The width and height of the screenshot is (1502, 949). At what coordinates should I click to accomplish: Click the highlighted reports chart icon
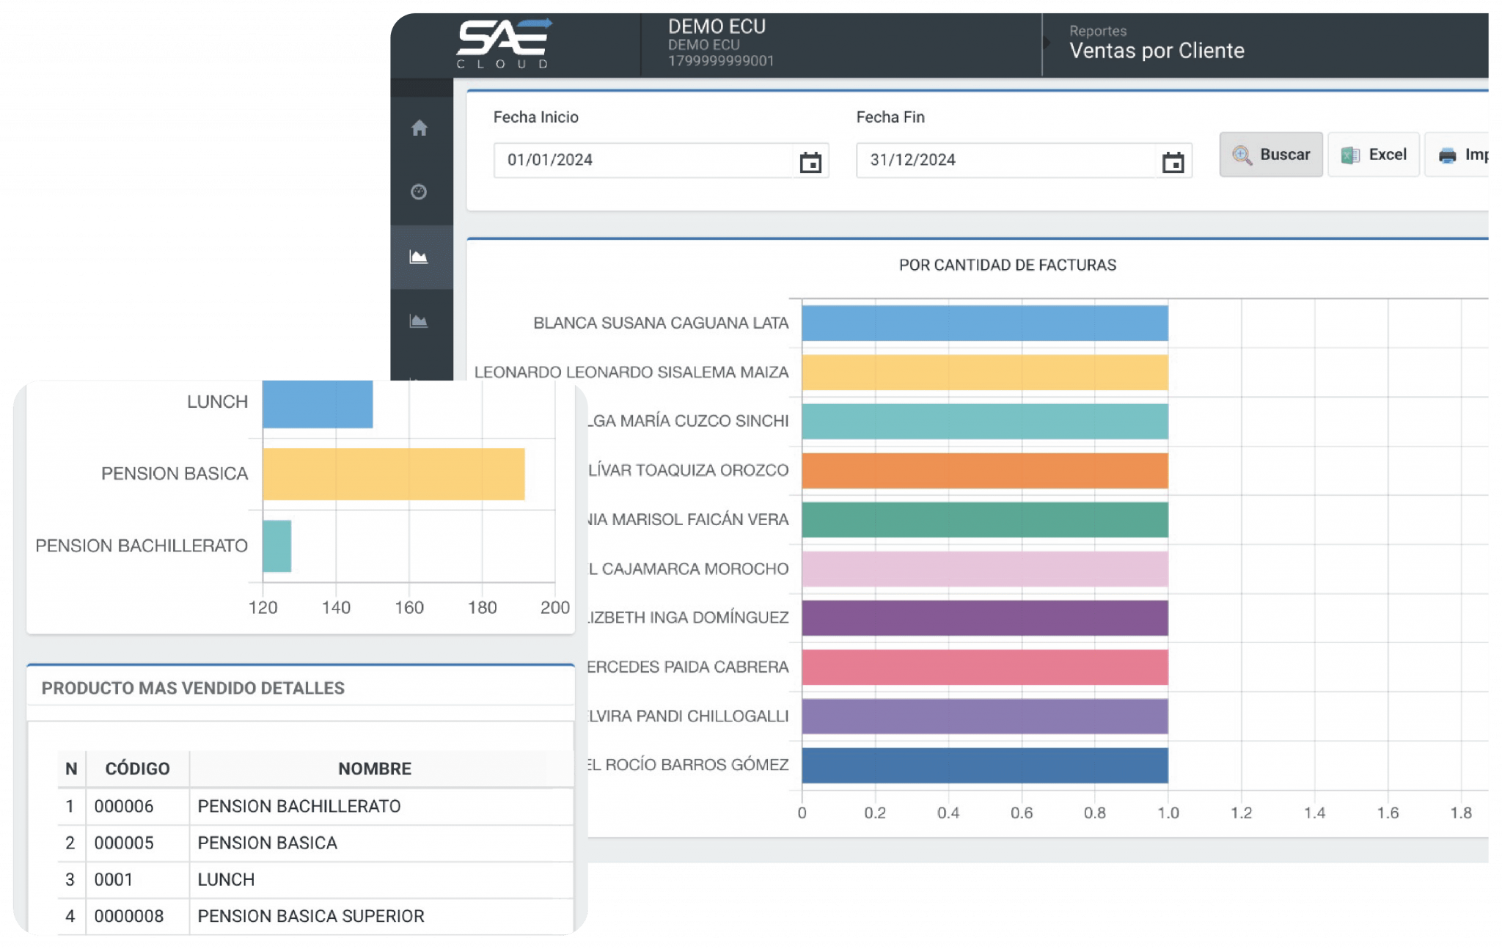[420, 256]
